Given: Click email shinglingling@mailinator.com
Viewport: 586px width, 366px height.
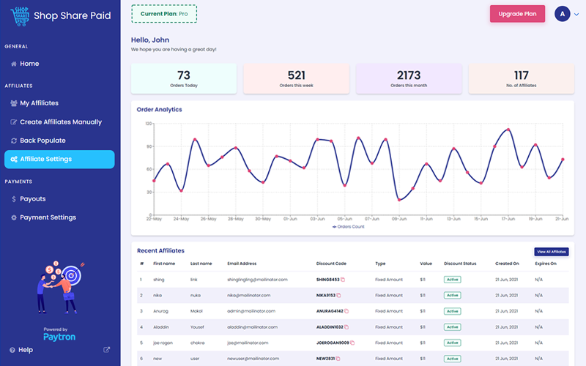Looking at the screenshot, I should click(x=258, y=280).
